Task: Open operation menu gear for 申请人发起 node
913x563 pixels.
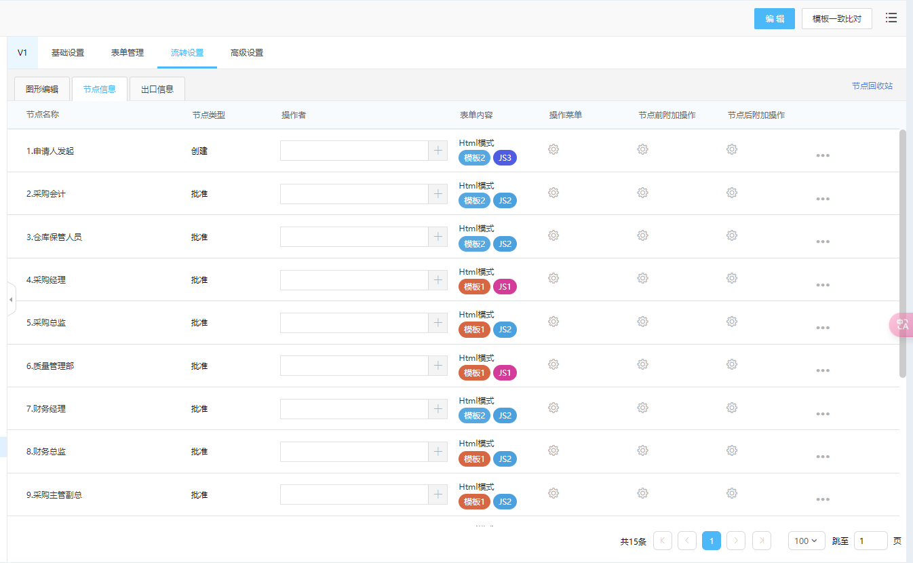Action: [553, 149]
